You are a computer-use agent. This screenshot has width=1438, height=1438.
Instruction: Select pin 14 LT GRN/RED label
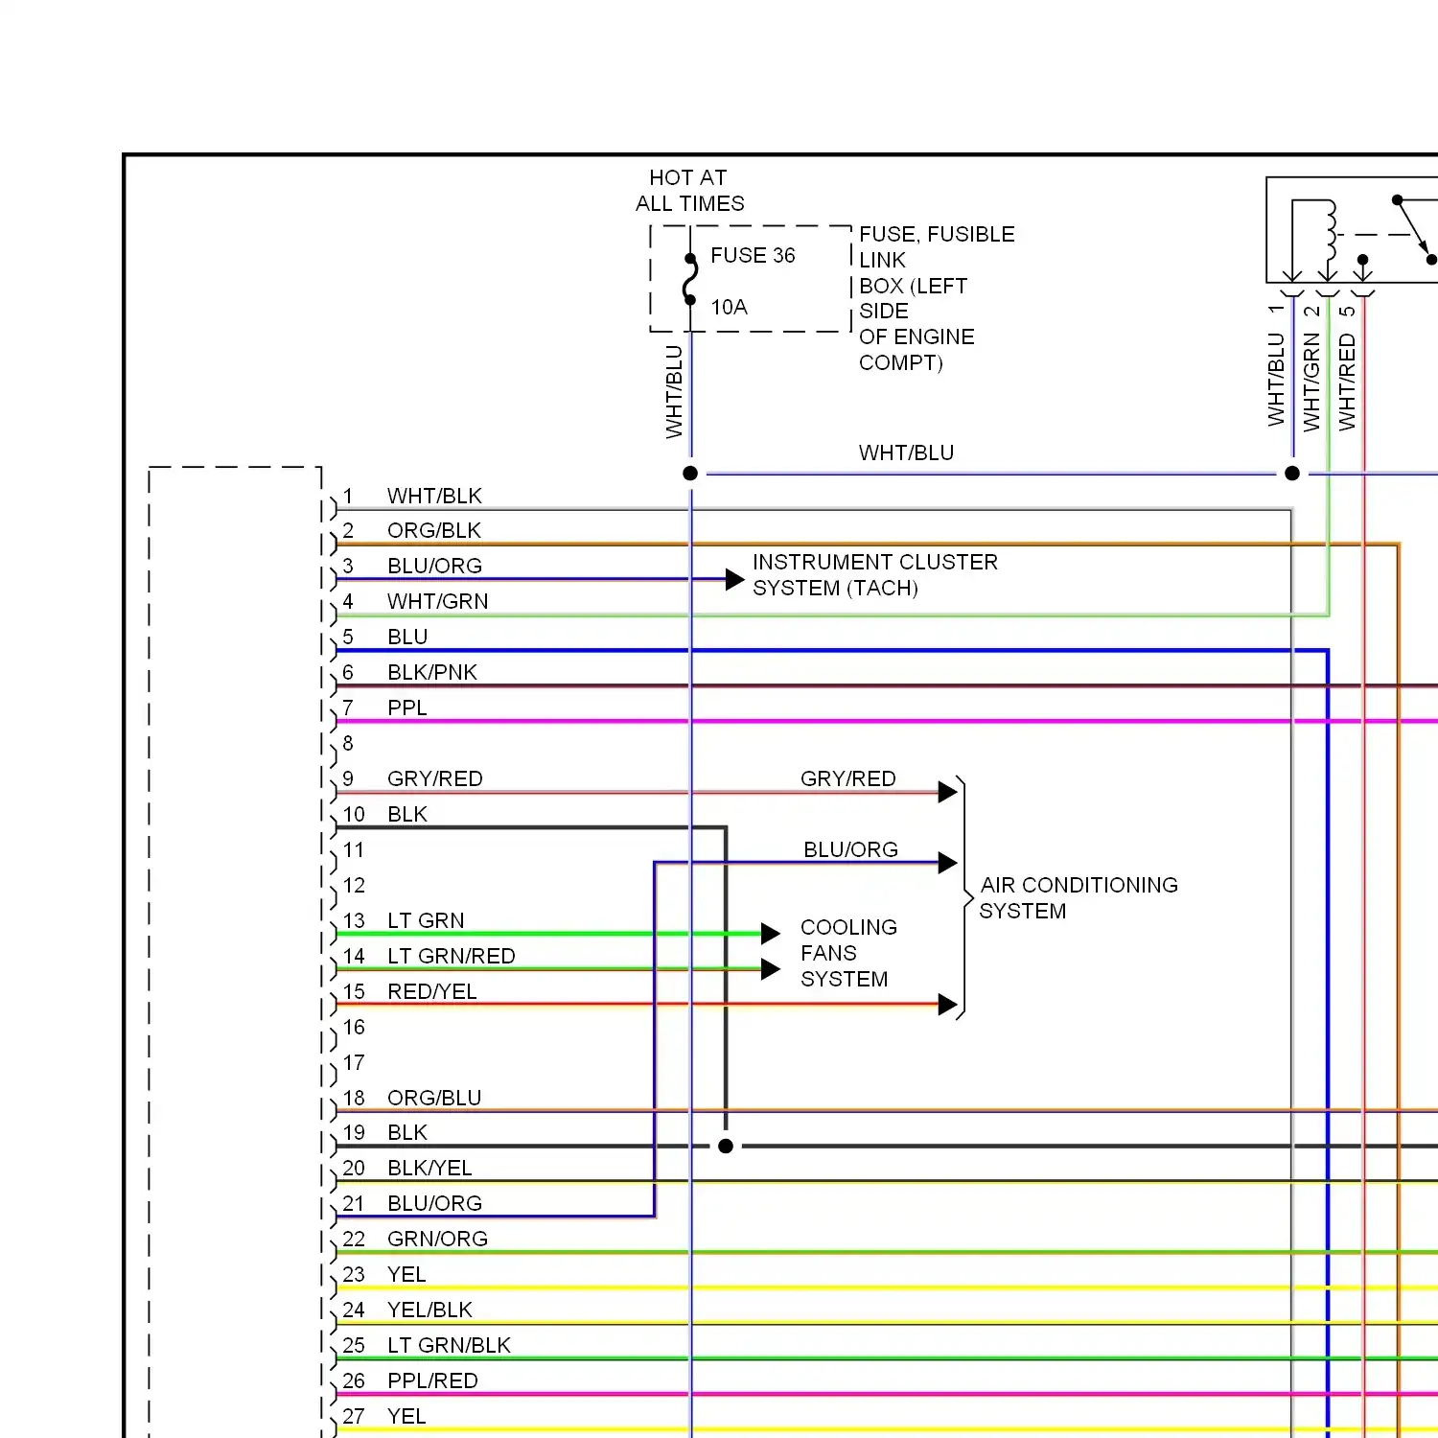point(452,956)
